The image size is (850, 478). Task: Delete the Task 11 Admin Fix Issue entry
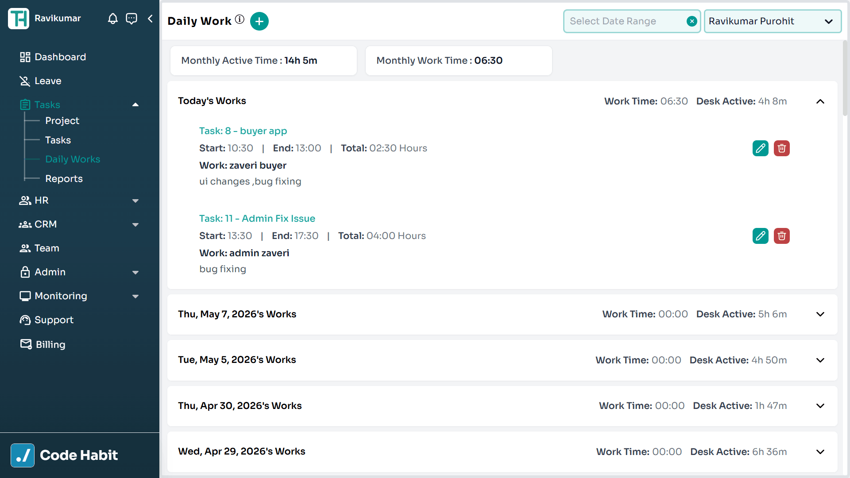[782, 236]
